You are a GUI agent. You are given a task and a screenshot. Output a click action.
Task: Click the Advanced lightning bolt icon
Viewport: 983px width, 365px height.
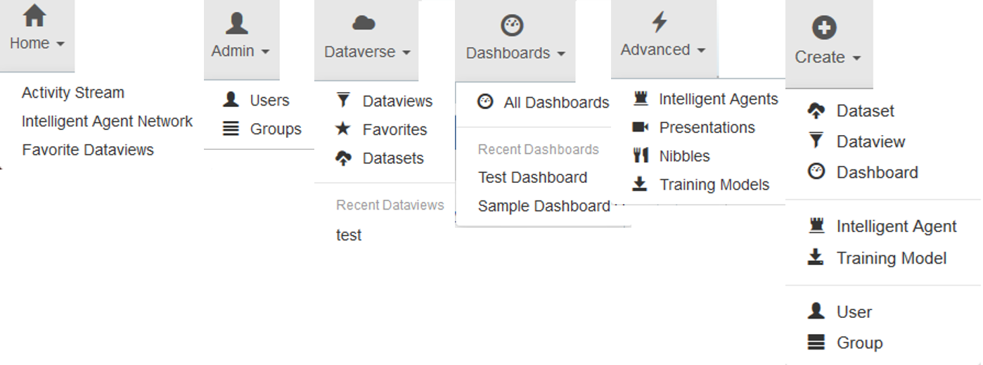pos(659,22)
